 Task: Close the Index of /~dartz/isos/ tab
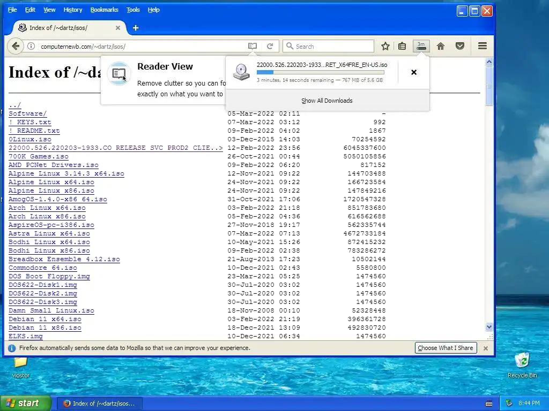tap(118, 28)
